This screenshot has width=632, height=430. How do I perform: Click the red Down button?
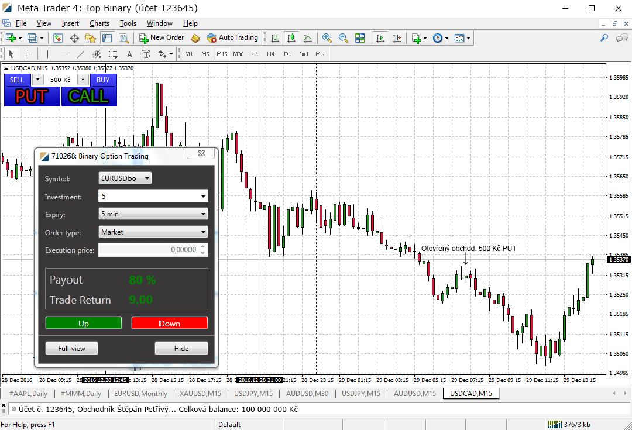pyautogui.click(x=170, y=323)
